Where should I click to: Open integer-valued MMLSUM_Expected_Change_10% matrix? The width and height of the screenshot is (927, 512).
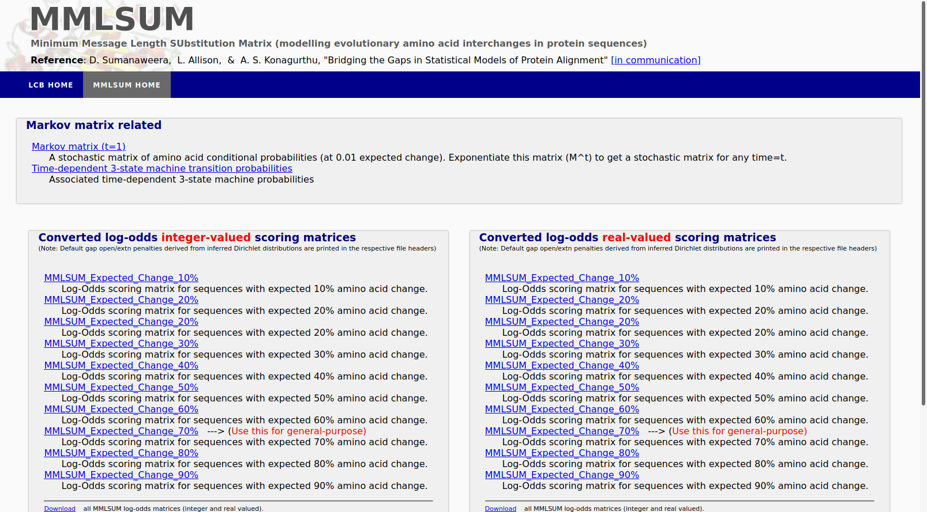click(x=121, y=278)
